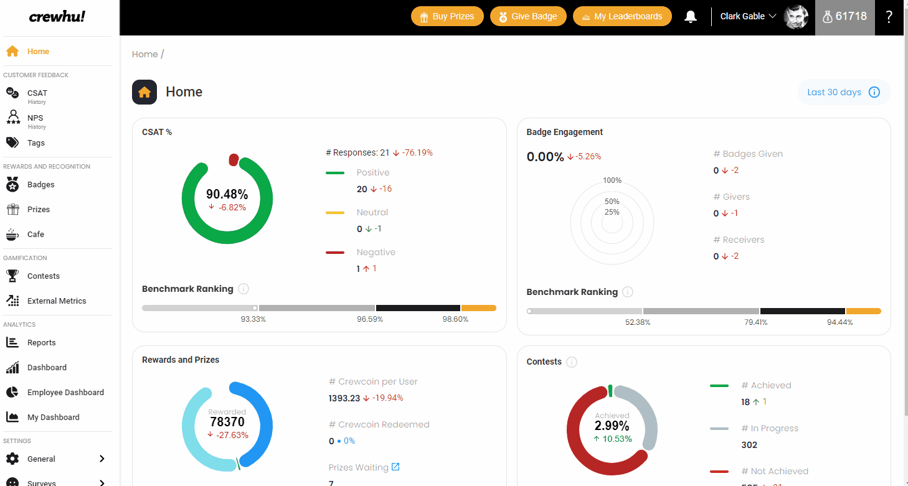Click the Contests info icon
The height and width of the screenshot is (486, 908).
tap(572, 362)
